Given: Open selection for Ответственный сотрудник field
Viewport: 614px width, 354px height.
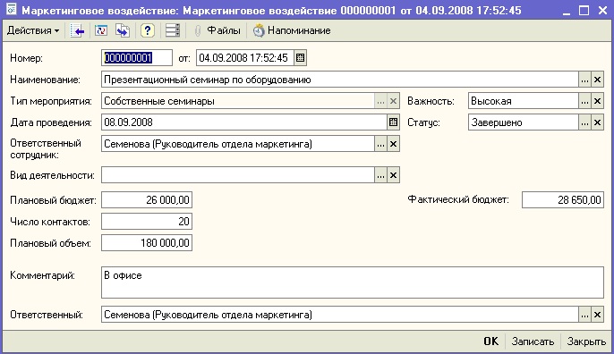Looking at the screenshot, I should pyautogui.click(x=380, y=144).
